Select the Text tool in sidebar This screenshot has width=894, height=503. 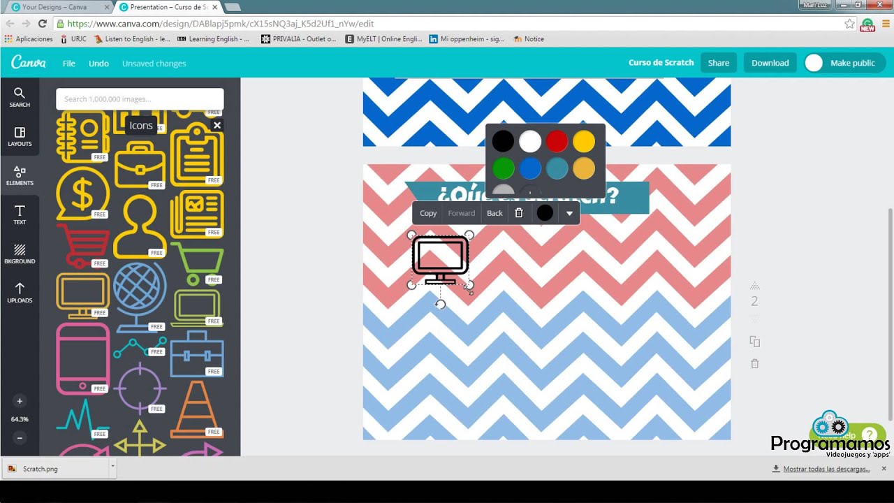click(x=20, y=214)
